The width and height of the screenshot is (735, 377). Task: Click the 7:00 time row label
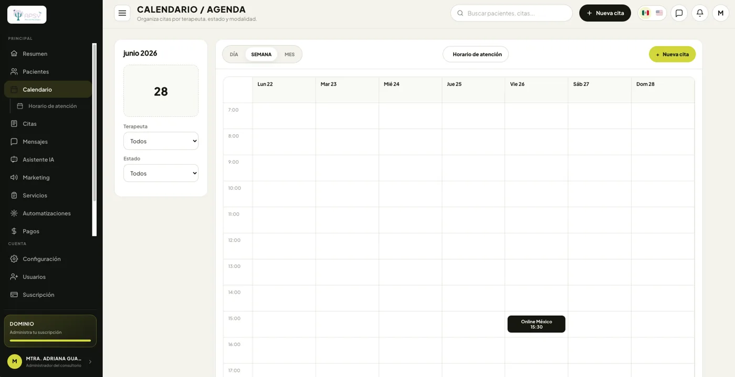233,110
